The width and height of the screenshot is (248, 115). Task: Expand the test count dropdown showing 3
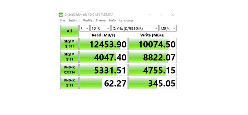(x=84, y=28)
